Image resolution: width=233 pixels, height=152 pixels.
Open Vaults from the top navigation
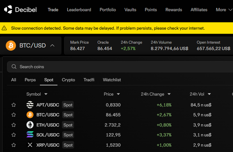point(130,10)
